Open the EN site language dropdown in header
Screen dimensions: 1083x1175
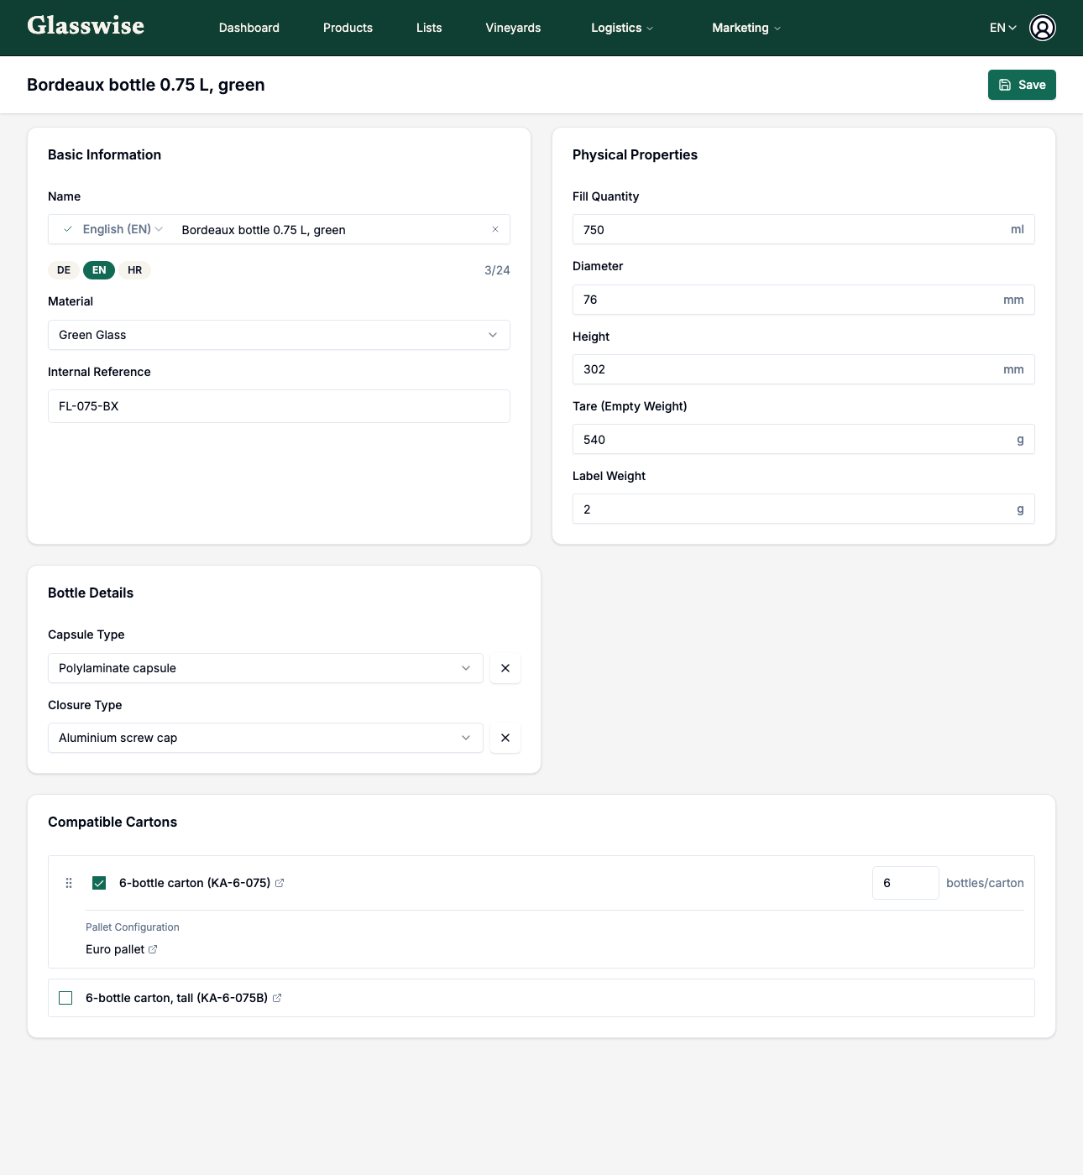pyautogui.click(x=1003, y=28)
